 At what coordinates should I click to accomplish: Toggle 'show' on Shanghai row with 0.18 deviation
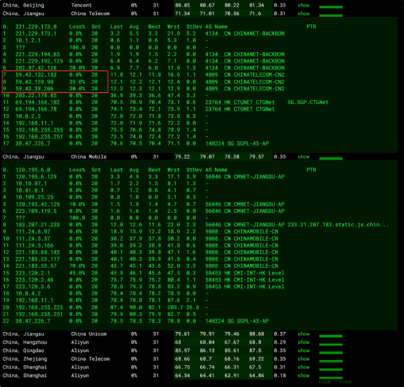coord(304,376)
